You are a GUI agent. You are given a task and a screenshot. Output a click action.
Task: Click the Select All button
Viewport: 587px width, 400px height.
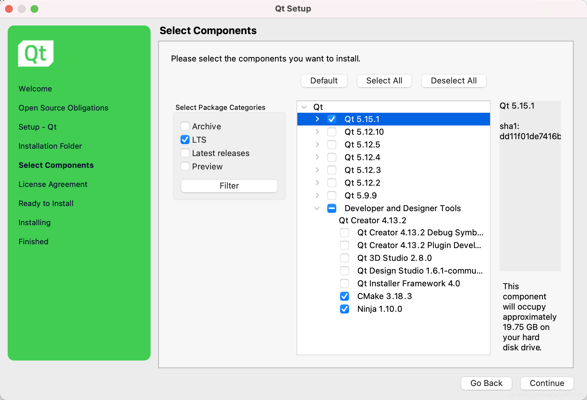click(x=384, y=81)
